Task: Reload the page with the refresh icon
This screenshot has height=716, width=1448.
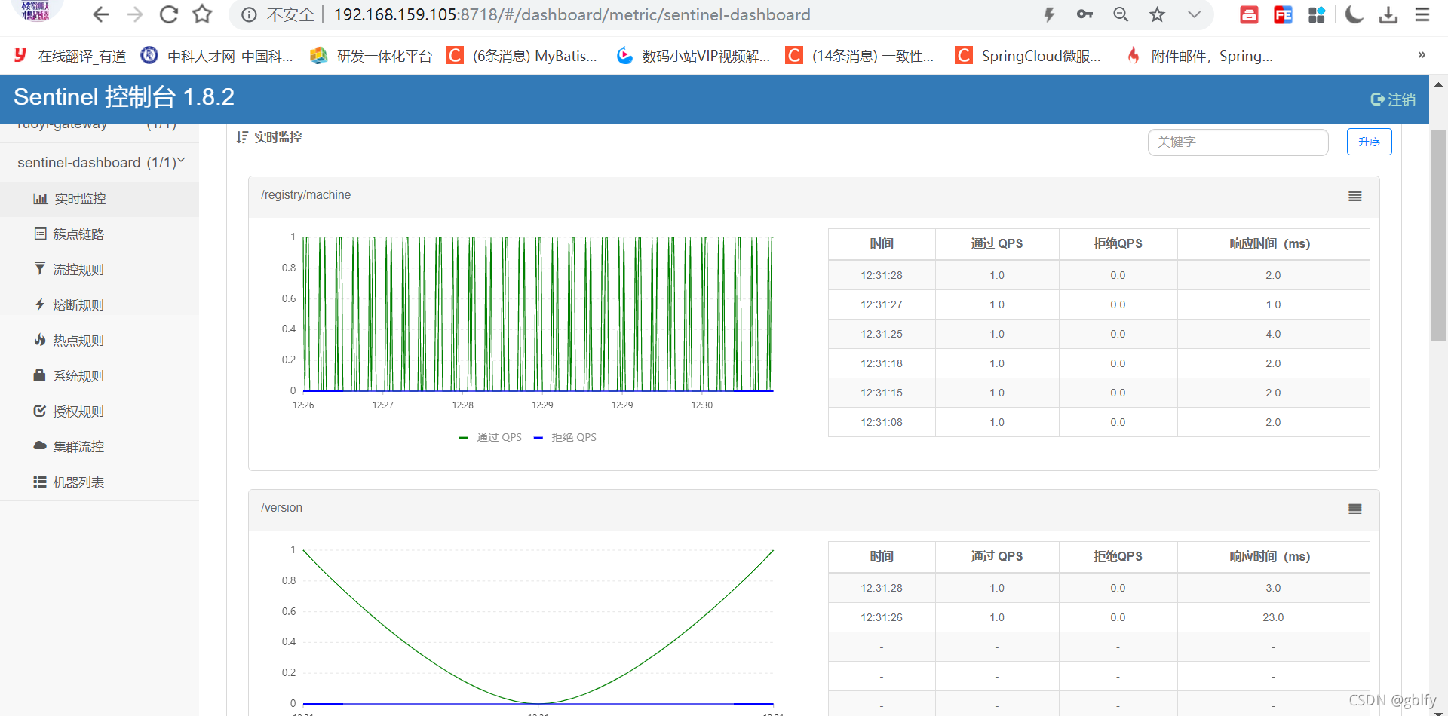Action: click(x=169, y=14)
